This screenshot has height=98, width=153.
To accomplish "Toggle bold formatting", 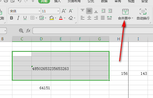I will pyautogui.click(x=12, y=18).
